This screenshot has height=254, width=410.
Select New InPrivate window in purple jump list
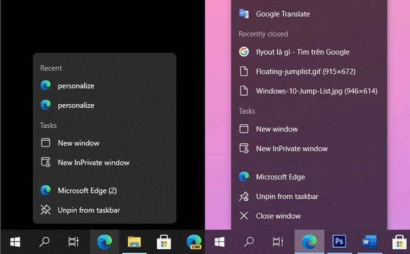click(292, 148)
